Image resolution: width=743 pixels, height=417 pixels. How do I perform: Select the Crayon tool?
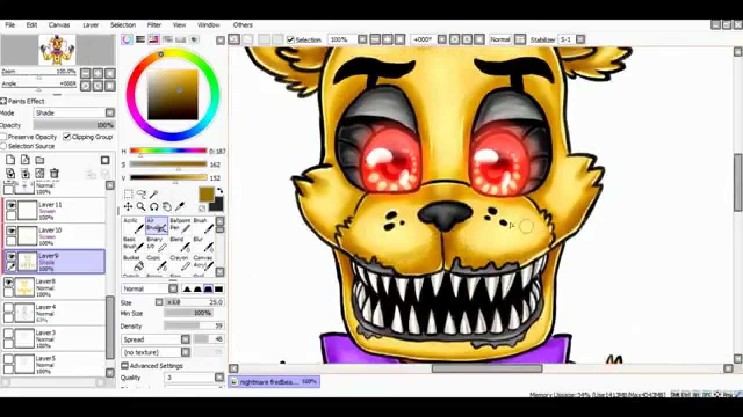(180, 262)
